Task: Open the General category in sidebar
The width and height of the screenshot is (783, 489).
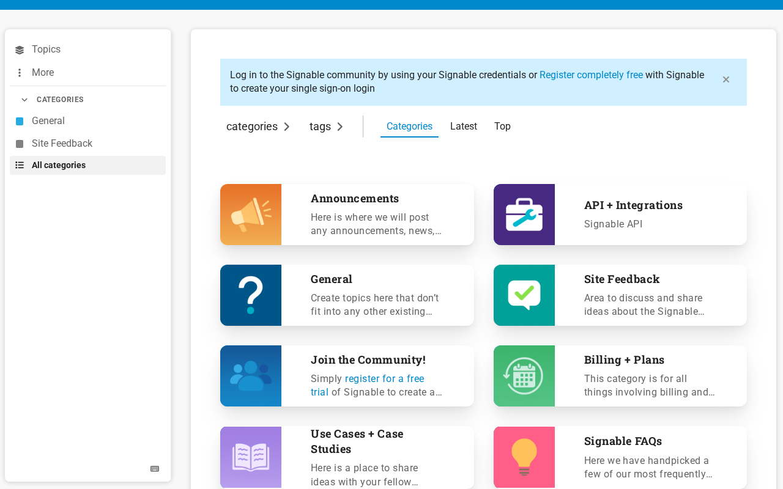Action: point(87,121)
